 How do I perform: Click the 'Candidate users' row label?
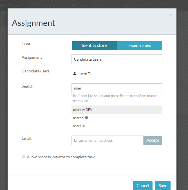35,71
